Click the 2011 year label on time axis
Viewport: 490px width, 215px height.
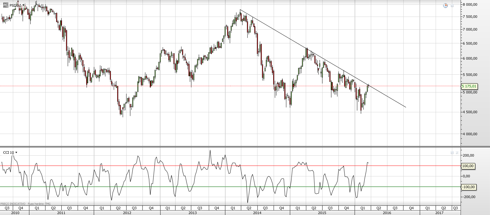[x=61, y=212]
